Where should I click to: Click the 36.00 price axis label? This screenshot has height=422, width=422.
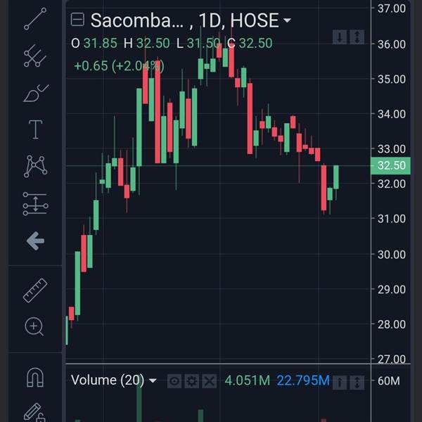coord(391,44)
